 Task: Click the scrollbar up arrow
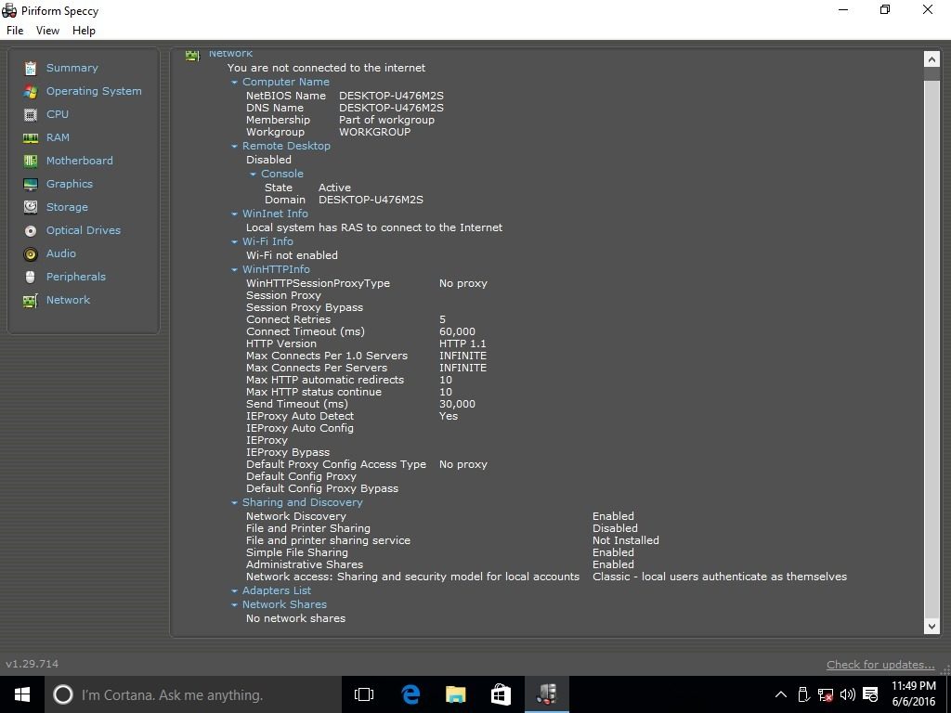coord(931,58)
